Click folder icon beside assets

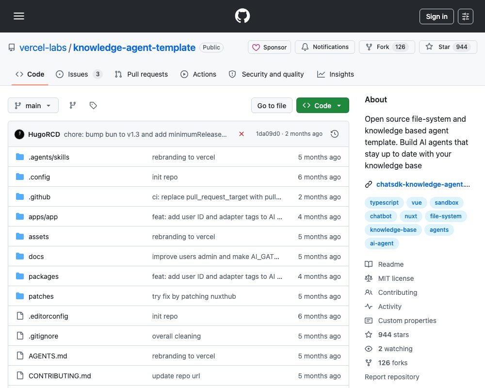pos(20,237)
